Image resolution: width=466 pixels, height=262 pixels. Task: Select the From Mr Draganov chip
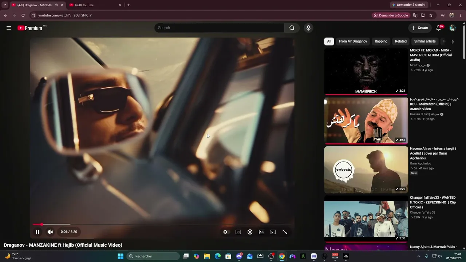click(353, 41)
